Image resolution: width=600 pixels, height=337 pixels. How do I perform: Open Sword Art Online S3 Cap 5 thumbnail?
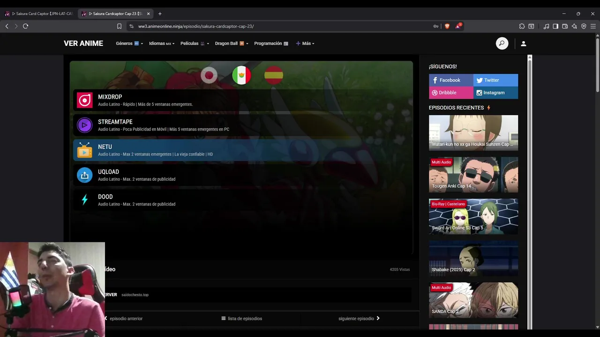(x=473, y=216)
